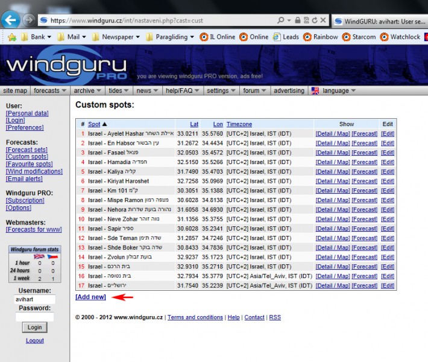
Task: Open the Favourite spots link
Action: 29,164
